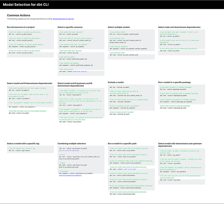
Task: Click the line 'dbt seed --select my_seed+1'
Action: point(19,113)
